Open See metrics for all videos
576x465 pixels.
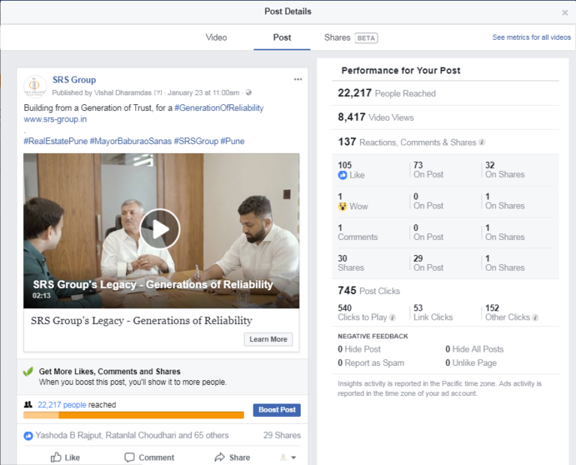pyautogui.click(x=531, y=37)
